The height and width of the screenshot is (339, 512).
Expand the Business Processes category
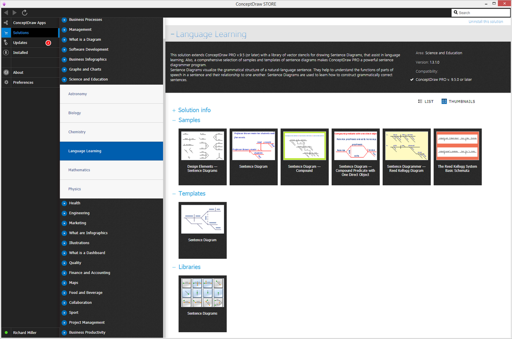[x=64, y=20]
